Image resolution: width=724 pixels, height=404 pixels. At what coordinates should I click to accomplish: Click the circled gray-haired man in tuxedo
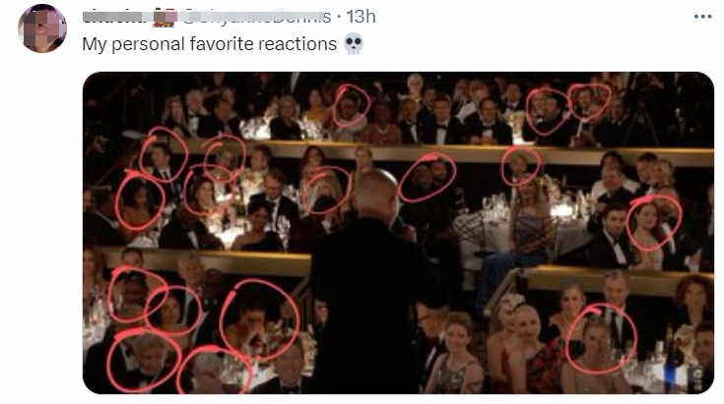[143, 360]
